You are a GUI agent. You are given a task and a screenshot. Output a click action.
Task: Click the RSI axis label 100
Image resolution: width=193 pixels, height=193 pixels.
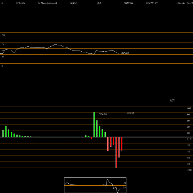[3, 35]
